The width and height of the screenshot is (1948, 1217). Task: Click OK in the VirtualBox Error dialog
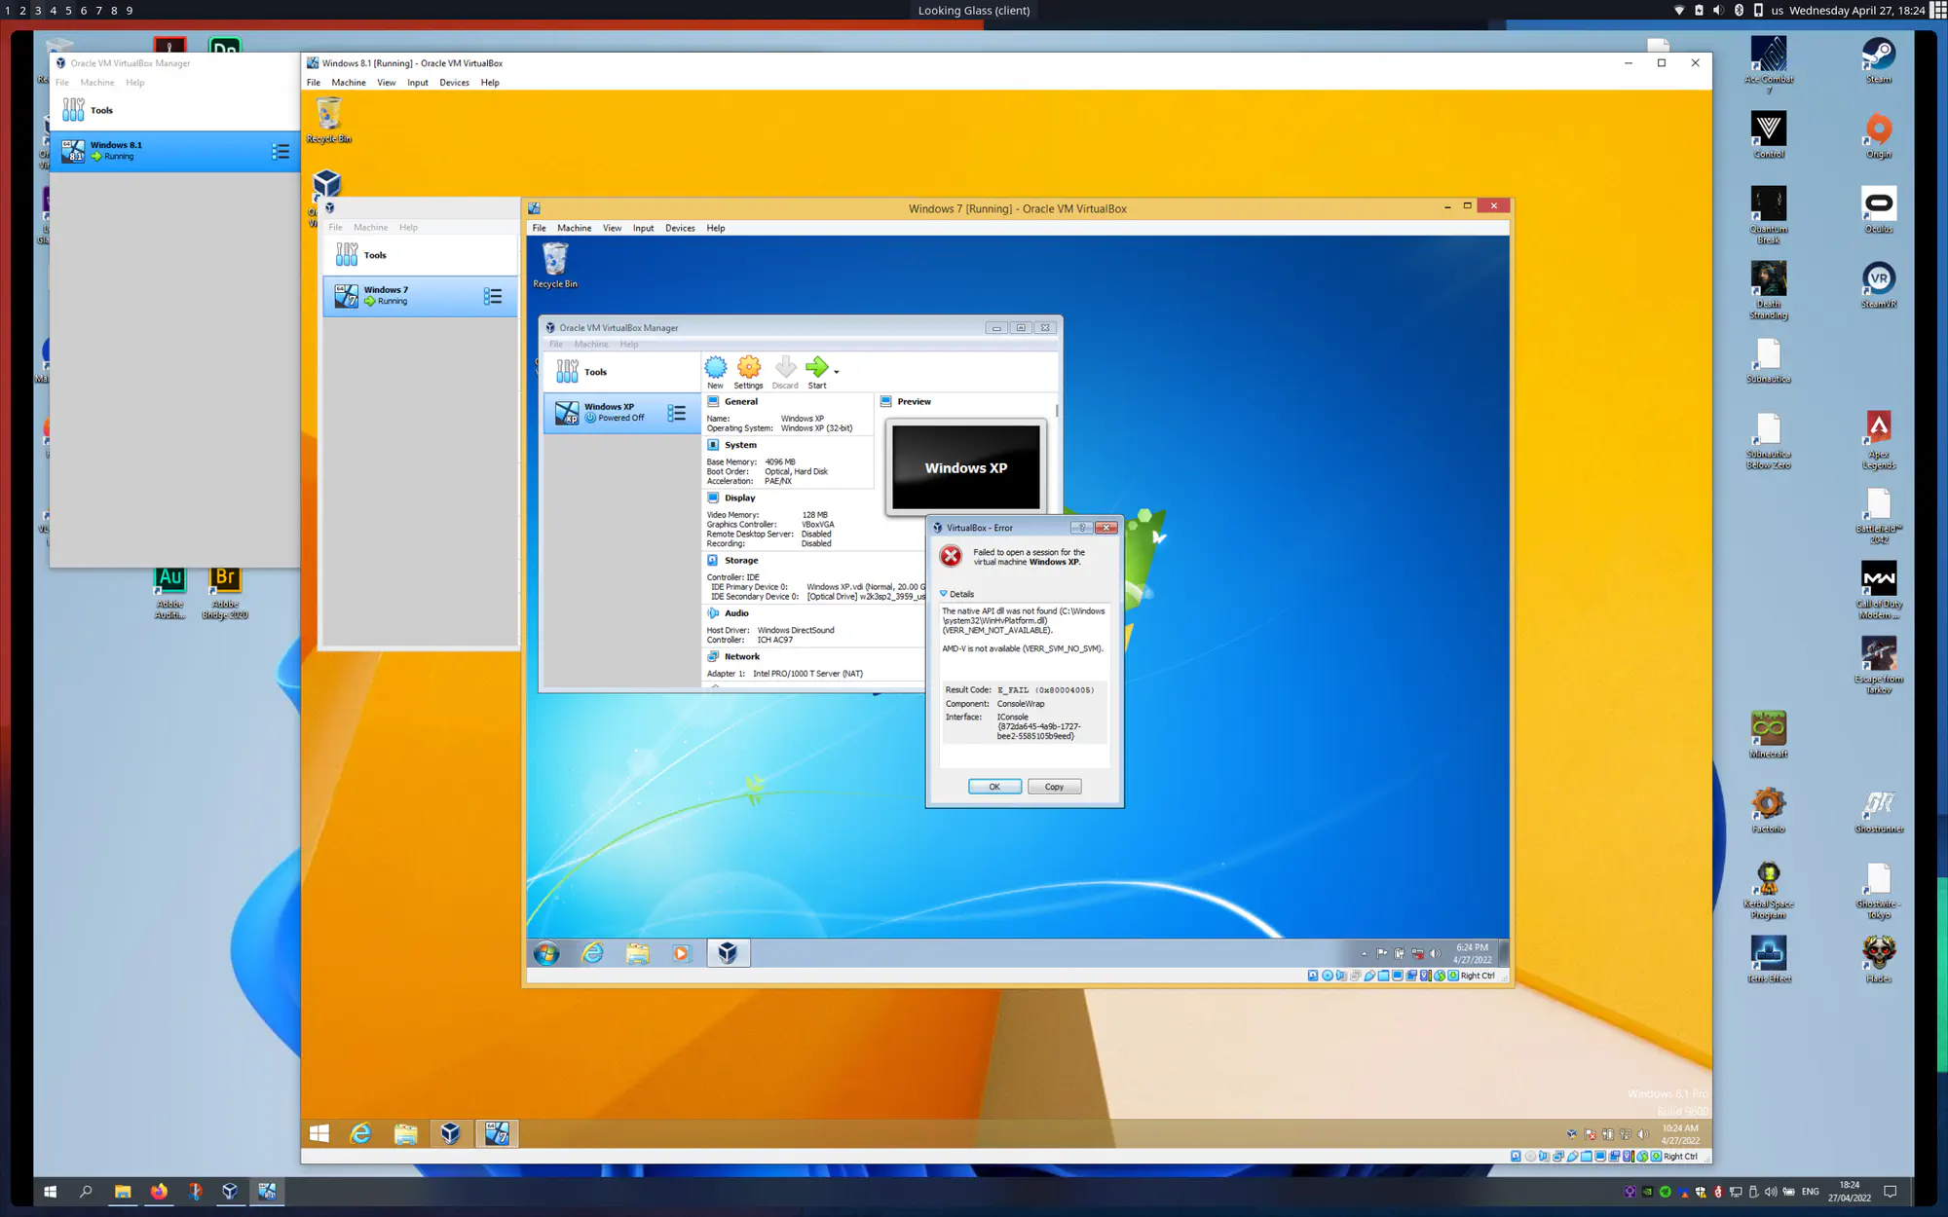click(x=993, y=787)
